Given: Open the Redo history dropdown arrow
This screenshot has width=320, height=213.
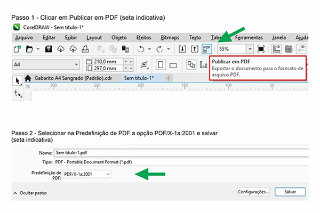Looking at the screenshot, I should coord(169,49).
